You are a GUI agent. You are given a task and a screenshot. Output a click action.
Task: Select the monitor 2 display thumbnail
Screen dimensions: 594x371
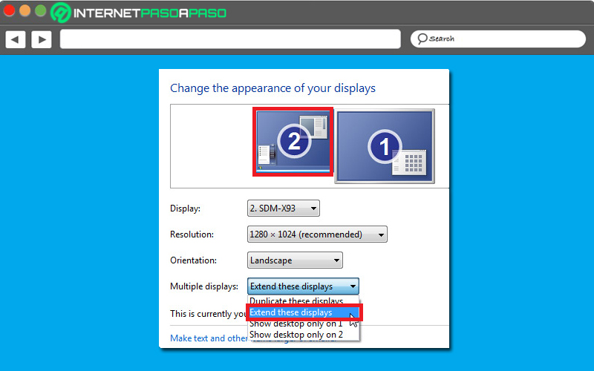pyautogui.click(x=293, y=141)
